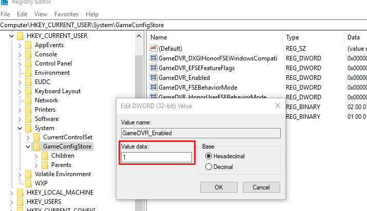This screenshot has width=367, height=211.
Task: Click the tree pane scroll-up arrow
Action: click(x=139, y=36)
